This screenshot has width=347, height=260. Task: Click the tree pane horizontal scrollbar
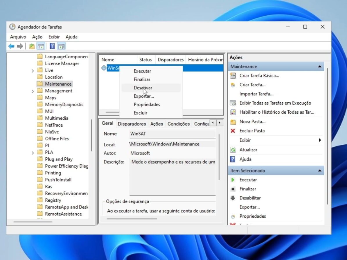pos(33,222)
